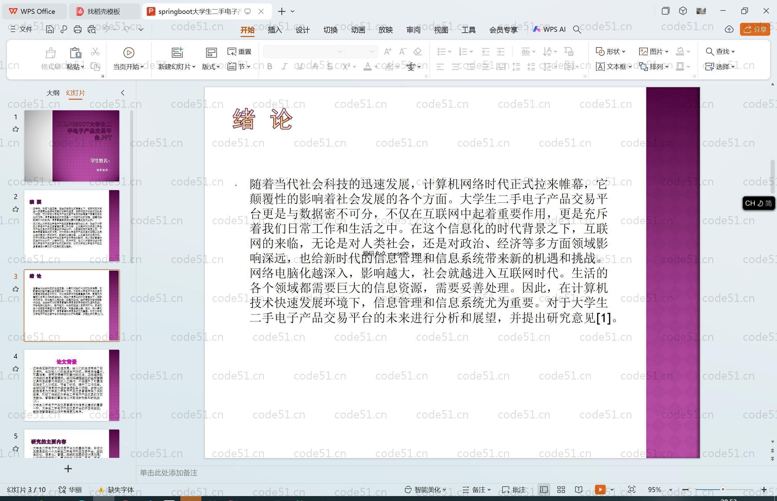Open the Arrange (排列) dropdown
This screenshot has height=501, width=777.
pyautogui.click(x=654, y=67)
